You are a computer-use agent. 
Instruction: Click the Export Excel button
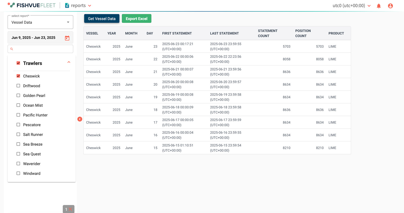(x=136, y=19)
